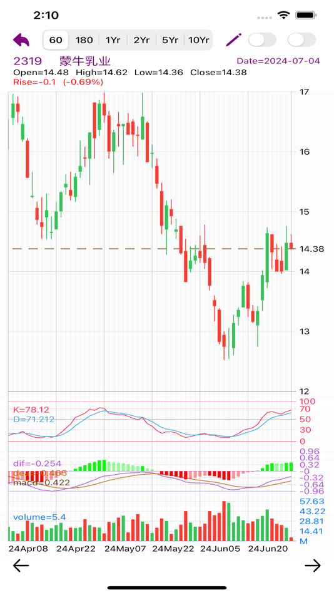
Task: Tap the stock name 蒙牛乳业
Action: (85, 61)
